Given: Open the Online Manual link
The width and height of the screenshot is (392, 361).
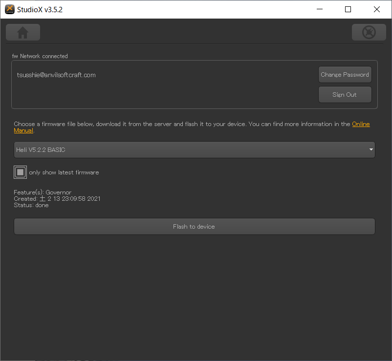Looking at the screenshot, I should coord(361,124).
